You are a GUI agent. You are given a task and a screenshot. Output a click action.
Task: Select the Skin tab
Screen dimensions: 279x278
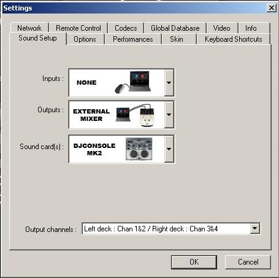pos(177,39)
